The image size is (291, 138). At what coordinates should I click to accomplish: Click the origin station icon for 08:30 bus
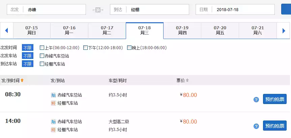click(53, 95)
